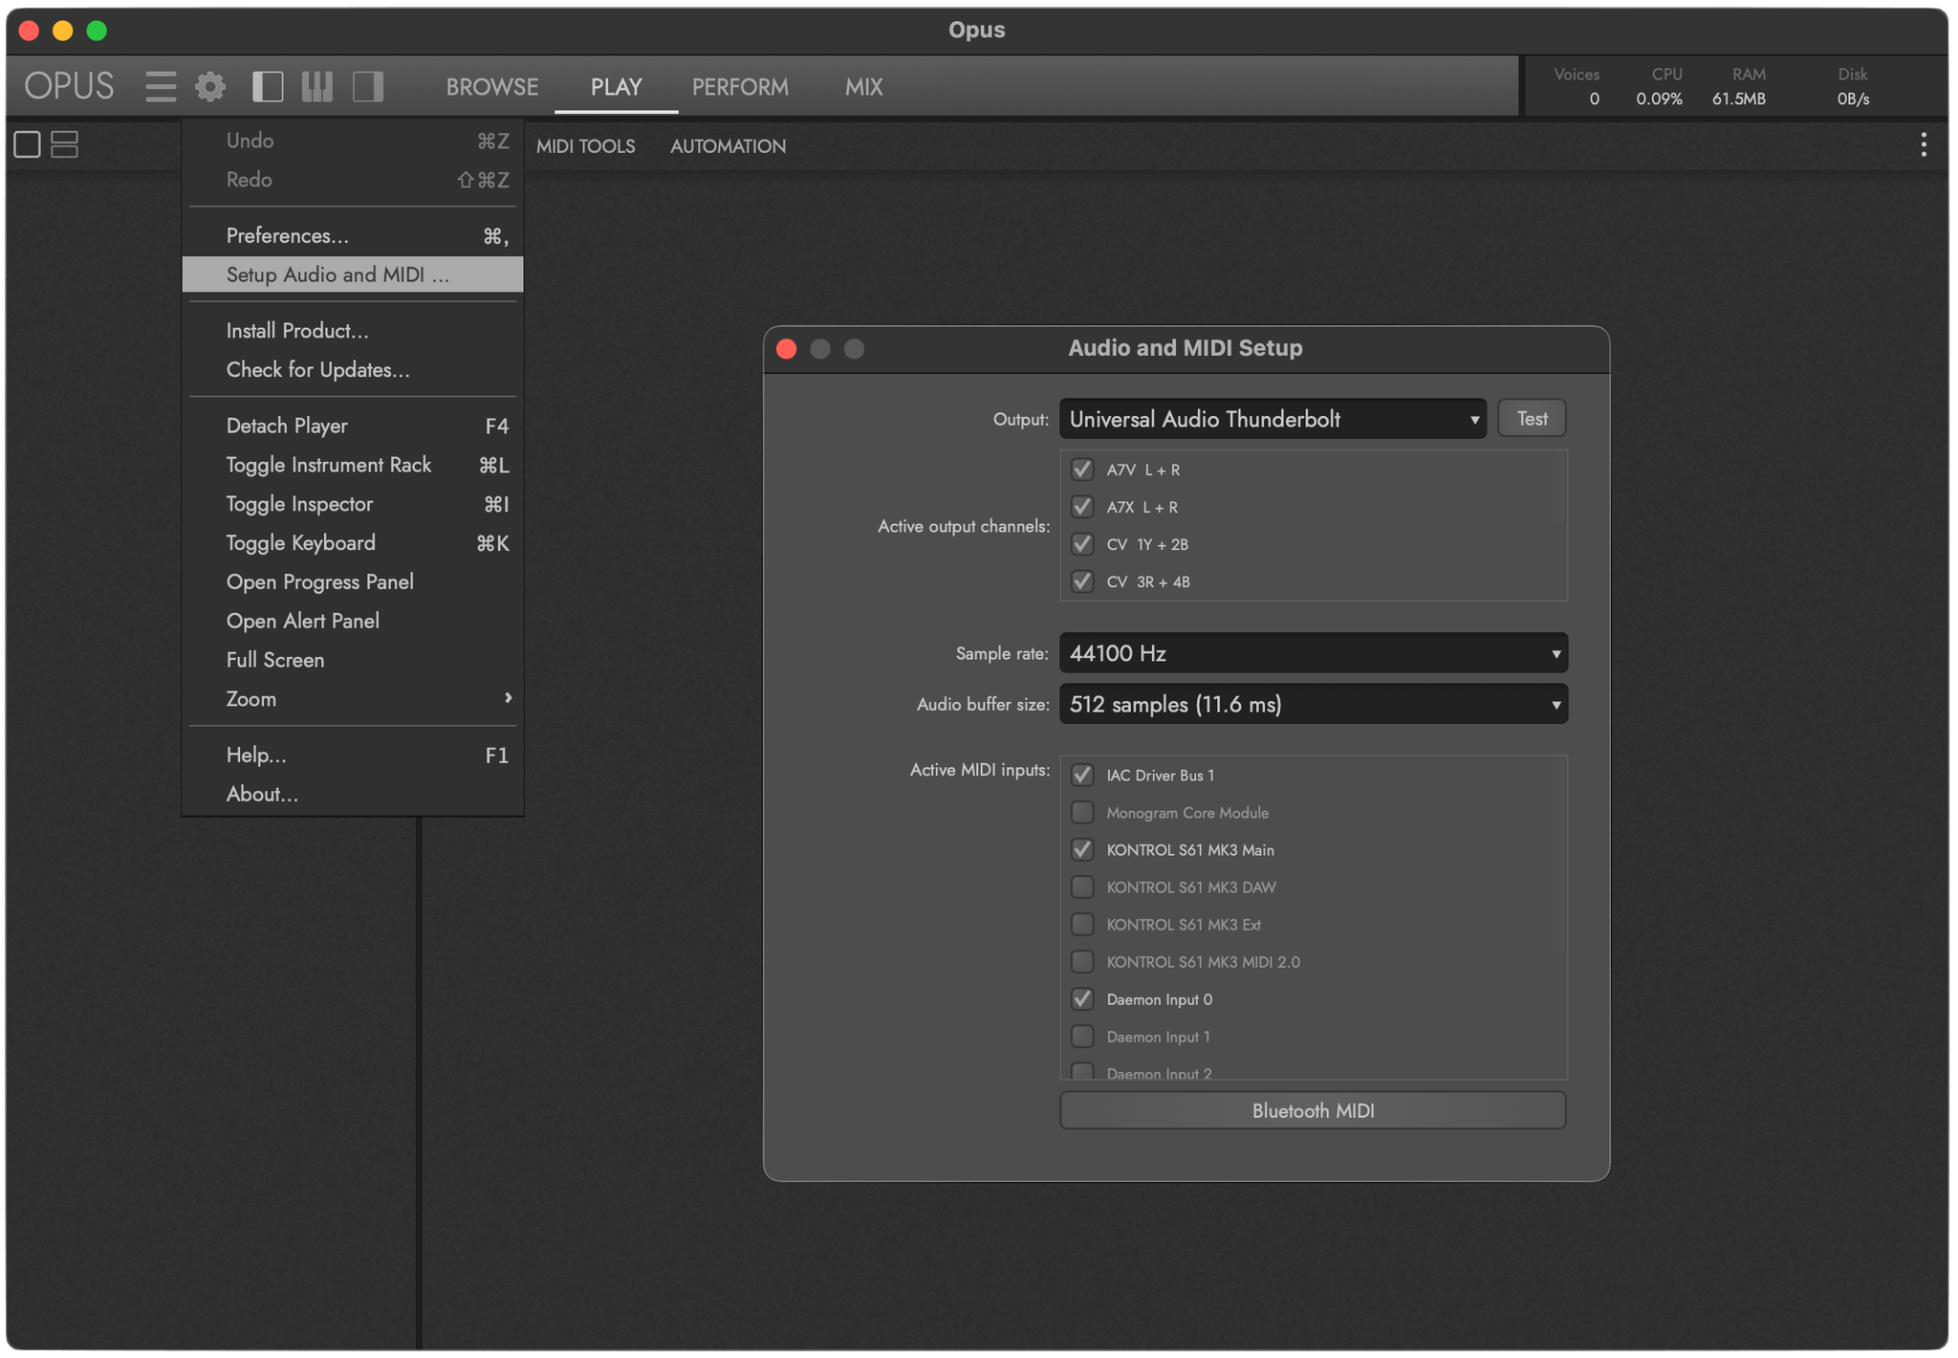Screen dimensions: 1958x1358
Task: Enable KONTROL S61 MK3 DAW input
Action: [1082, 887]
